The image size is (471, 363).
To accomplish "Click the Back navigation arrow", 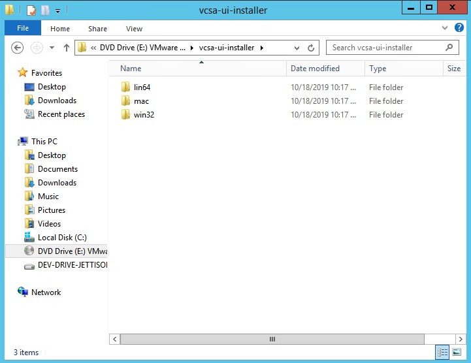I will [17, 48].
